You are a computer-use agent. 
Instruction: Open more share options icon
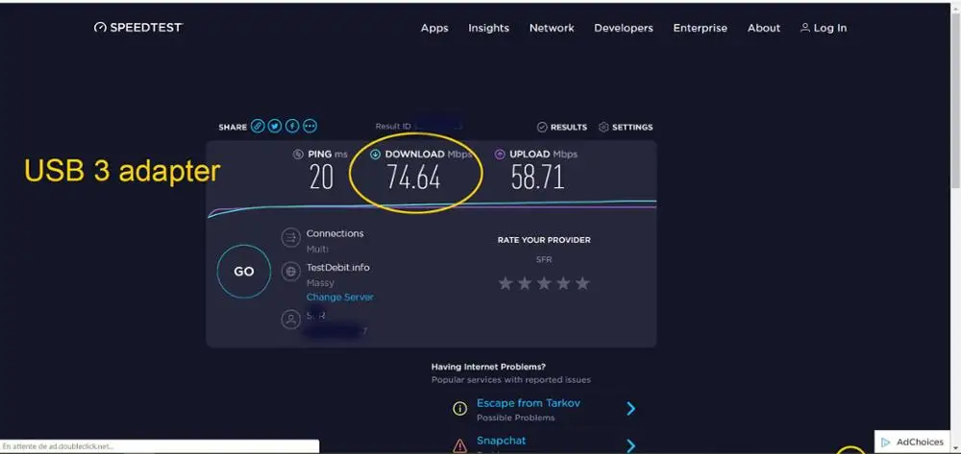310,127
